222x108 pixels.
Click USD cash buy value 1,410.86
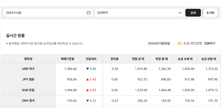(141, 69)
